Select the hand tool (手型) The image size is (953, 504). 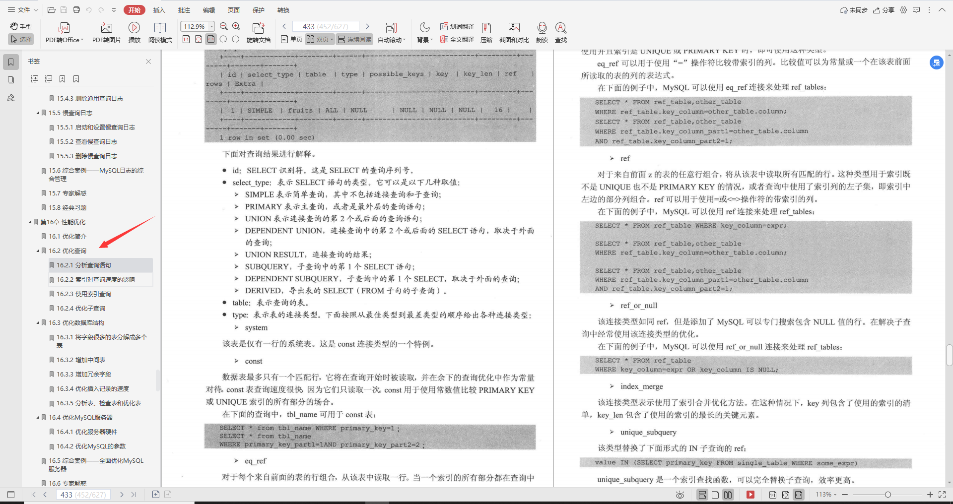tap(20, 26)
